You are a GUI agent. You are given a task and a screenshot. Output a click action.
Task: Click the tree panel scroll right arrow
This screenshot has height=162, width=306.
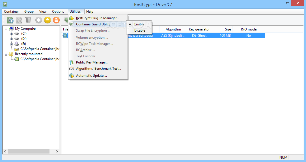coord(57,151)
